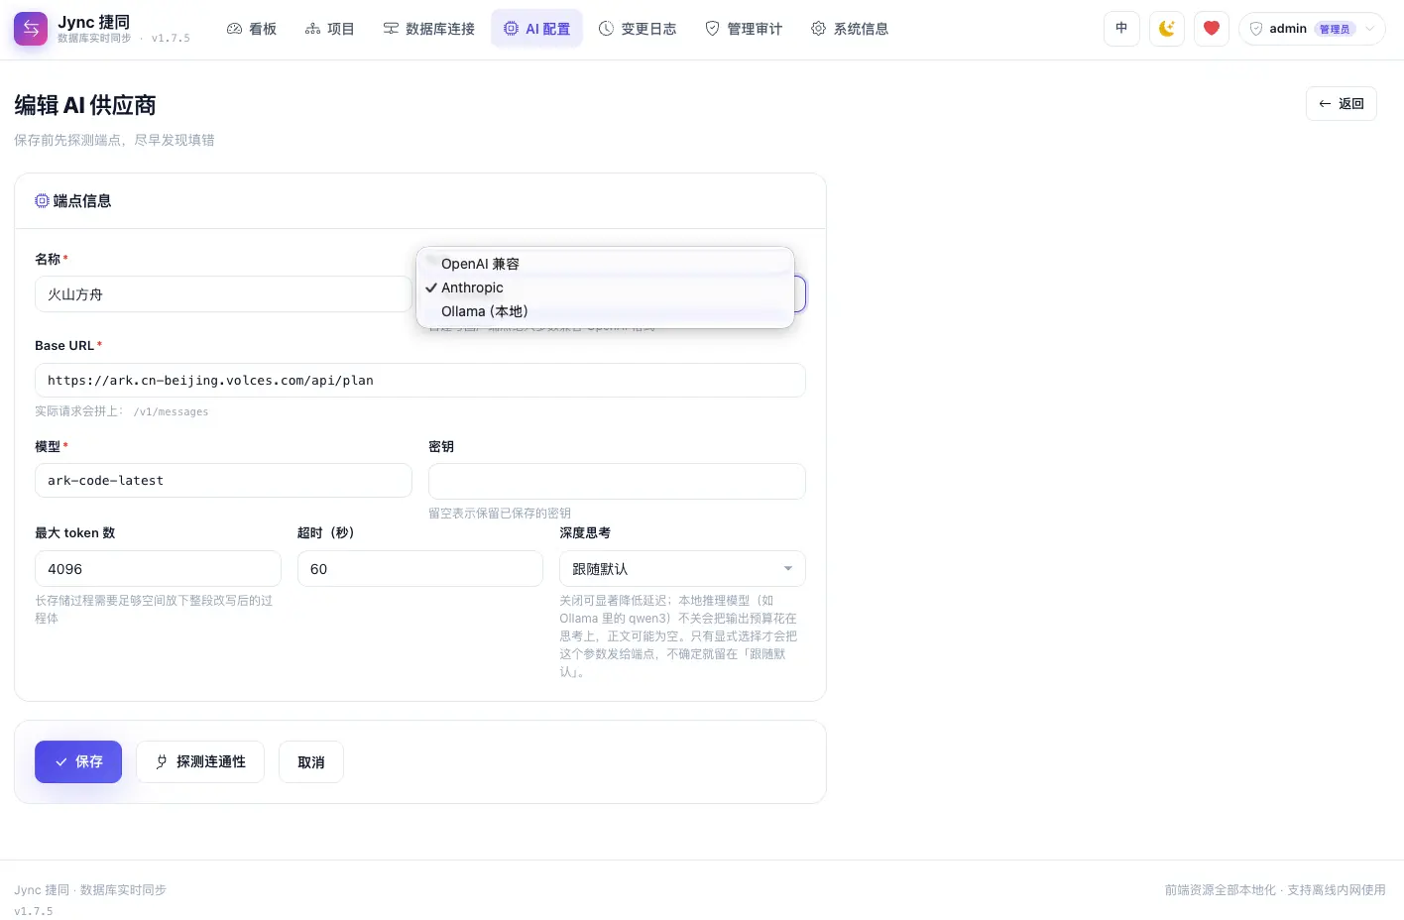The height and width of the screenshot is (920, 1404).
Task: Click the 模型 field ark-code-latest
Action: (223, 481)
